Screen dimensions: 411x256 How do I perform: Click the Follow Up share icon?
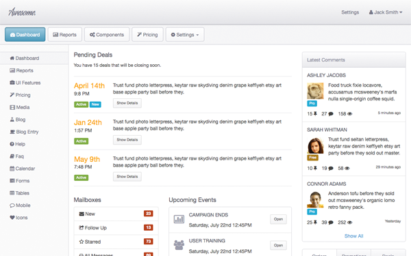(x=82, y=227)
